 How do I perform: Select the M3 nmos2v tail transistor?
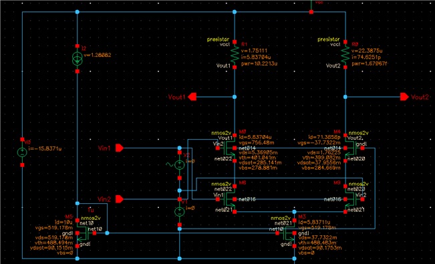[289, 233]
